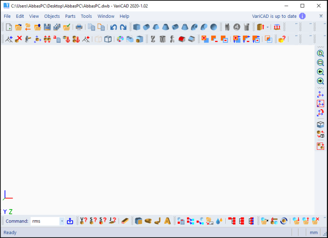Toggle the red-framed solids icon at sidebar bottom
Viewport: 328px width, 238px height.
320,146
